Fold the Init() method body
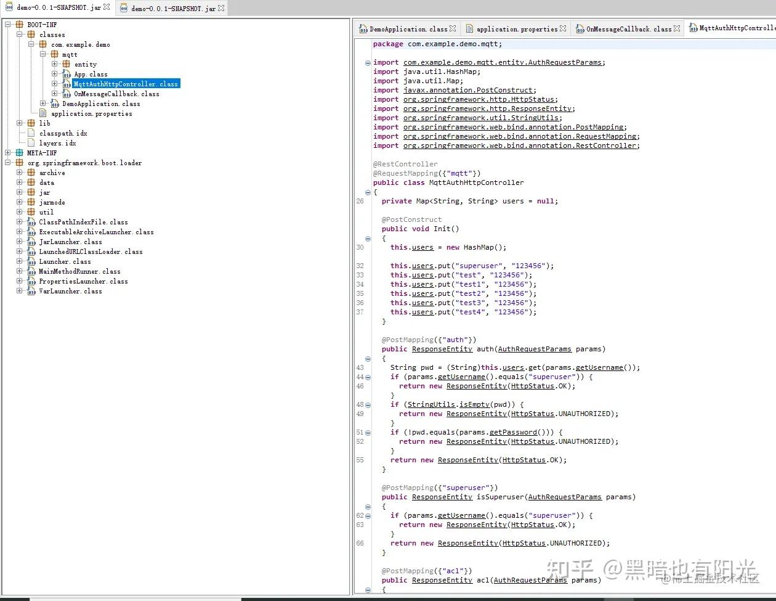 tap(368, 238)
